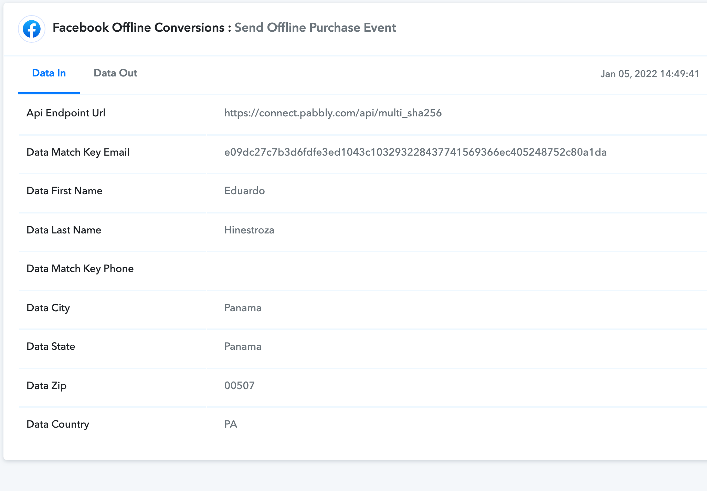
Task: Select the hashed email value starting e09dc27c
Action: point(415,152)
